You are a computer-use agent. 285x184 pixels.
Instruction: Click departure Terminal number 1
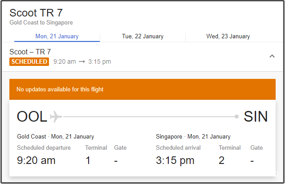point(88,160)
